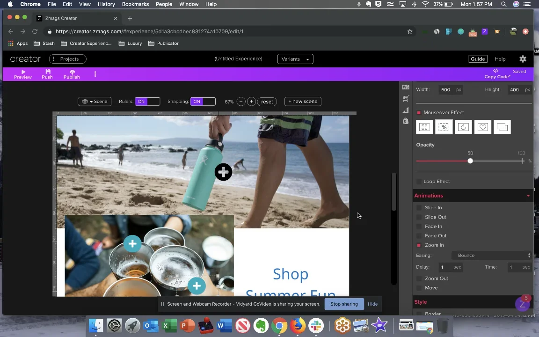
Task: Choose the heart mouseover effect icon
Action: [x=483, y=127]
